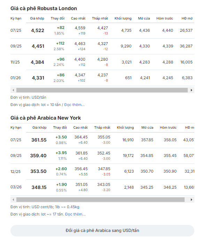Click the Arabica table horizontal scrollbar thumb
Viewport: 202px width, 242px height.
tap(100, 199)
